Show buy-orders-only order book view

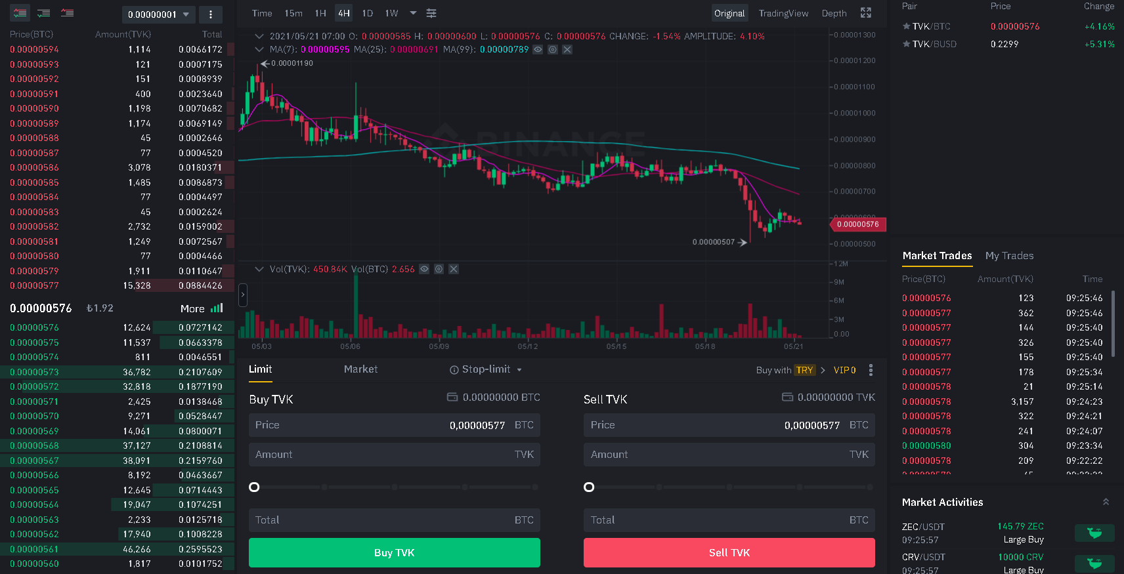point(43,13)
